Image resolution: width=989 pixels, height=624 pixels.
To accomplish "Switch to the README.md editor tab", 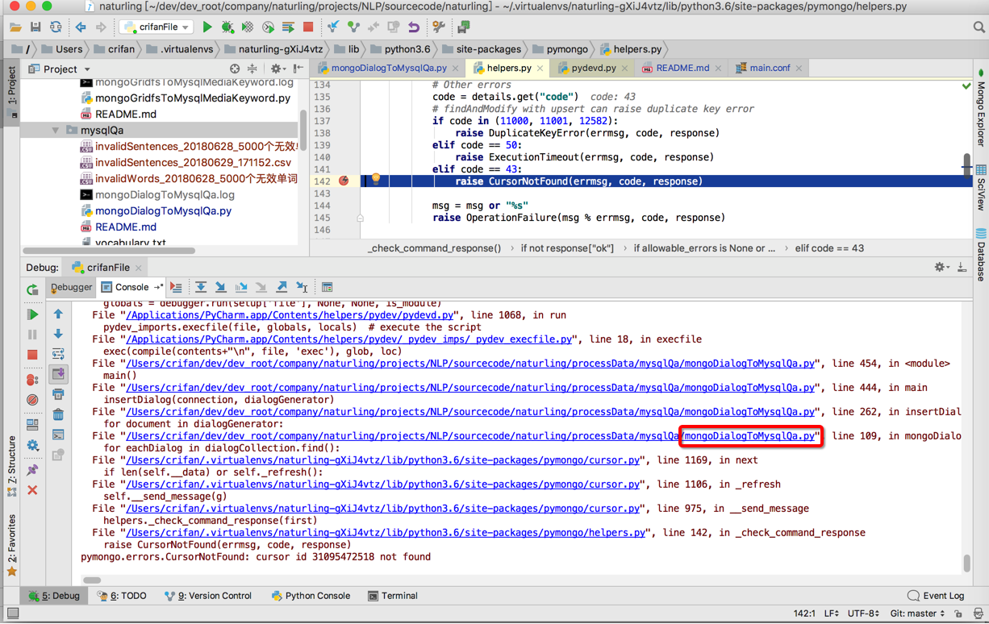I will click(682, 68).
